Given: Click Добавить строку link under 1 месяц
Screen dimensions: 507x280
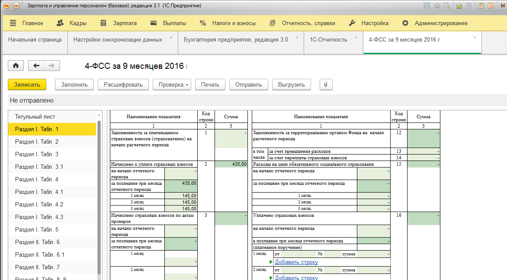Looking at the screenshot, I should 296,262.
